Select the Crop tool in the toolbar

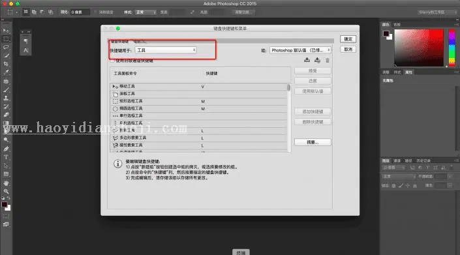[6, 64]
